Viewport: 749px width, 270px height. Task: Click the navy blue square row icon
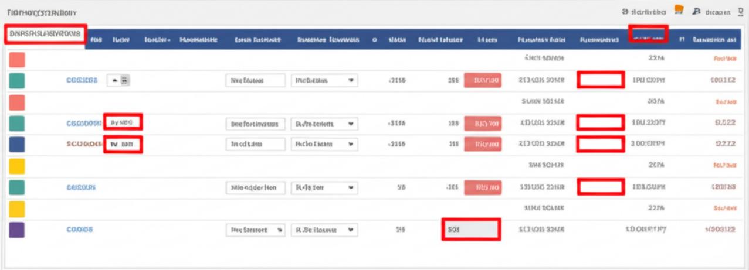point(17,144)
